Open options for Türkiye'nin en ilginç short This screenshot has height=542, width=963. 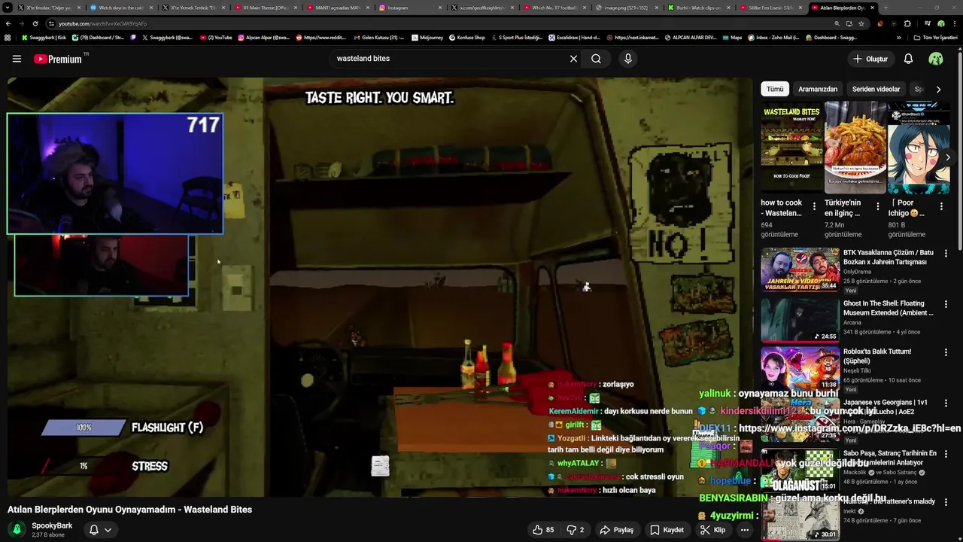(878, 206)
